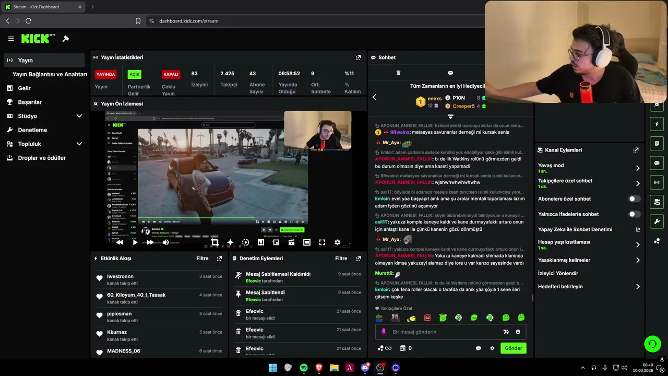Mute the stream preview volume

[165, 242]
